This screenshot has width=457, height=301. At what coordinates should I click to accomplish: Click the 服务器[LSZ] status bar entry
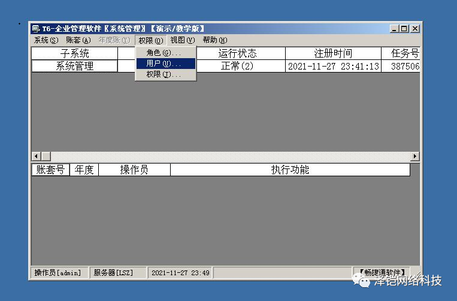(118, 273)
